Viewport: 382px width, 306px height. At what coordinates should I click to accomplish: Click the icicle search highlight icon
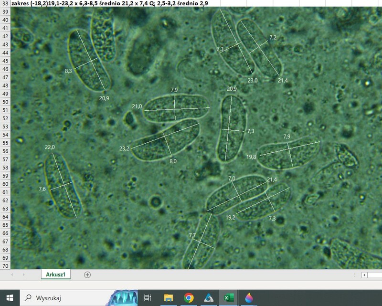coord(123,298)
